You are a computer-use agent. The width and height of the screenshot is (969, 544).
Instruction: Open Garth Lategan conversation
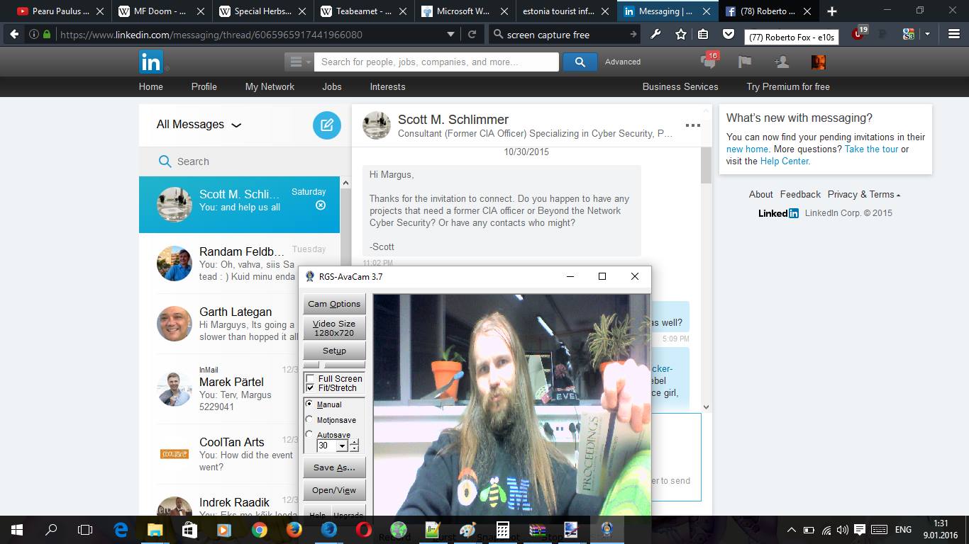click(x=240, y=324)
